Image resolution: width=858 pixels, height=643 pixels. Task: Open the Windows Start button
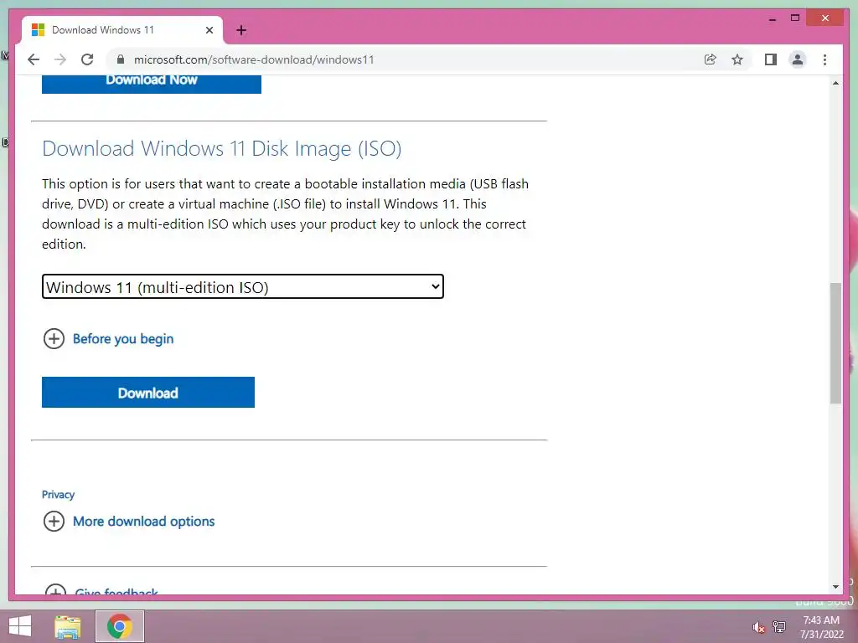coord(20,626)
